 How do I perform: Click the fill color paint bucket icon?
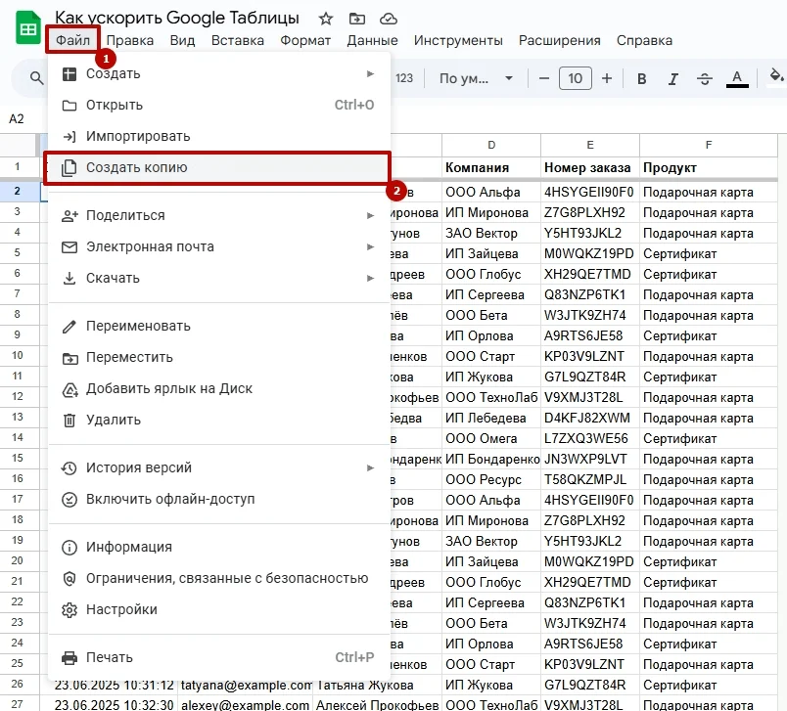(x=776, y=78)
